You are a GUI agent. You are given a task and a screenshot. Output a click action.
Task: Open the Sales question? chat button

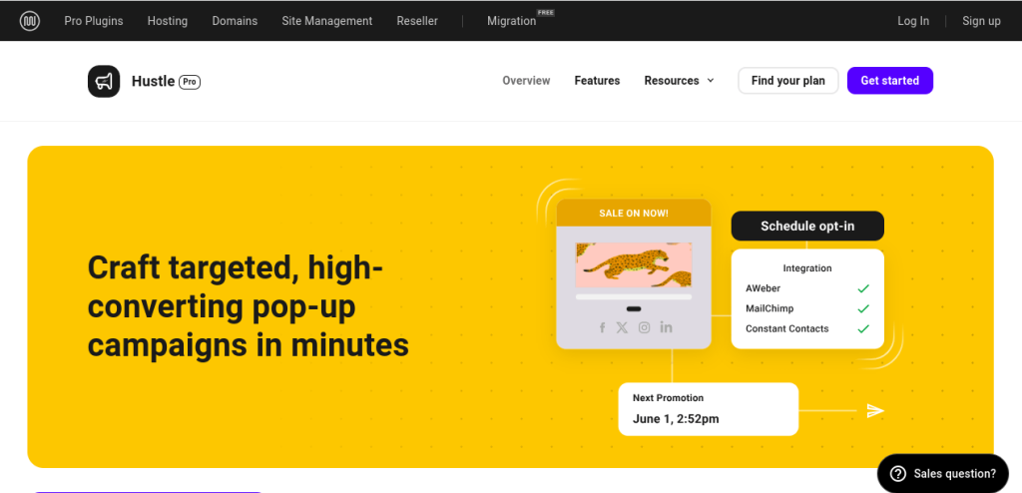tap(942, 473)
